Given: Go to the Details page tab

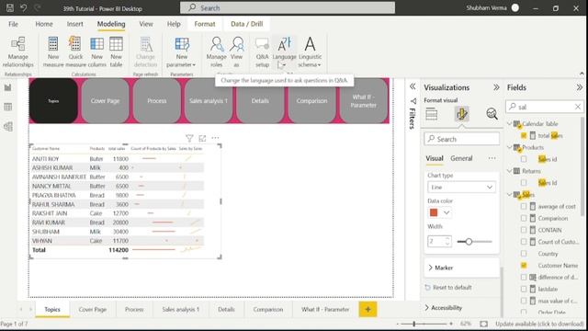Looking at the screenshot, I should [226, 309].
